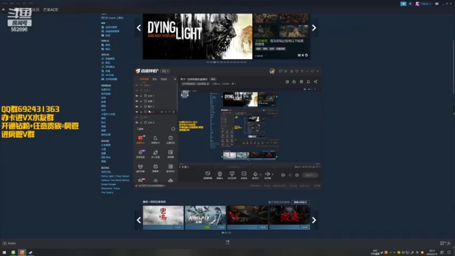Open the 芒果ACE profile tab in Steam
Screen dimensions: 455x256
click(x=51, y=10)
